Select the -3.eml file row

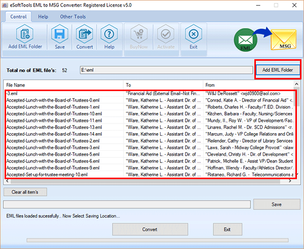click(64, 94)
